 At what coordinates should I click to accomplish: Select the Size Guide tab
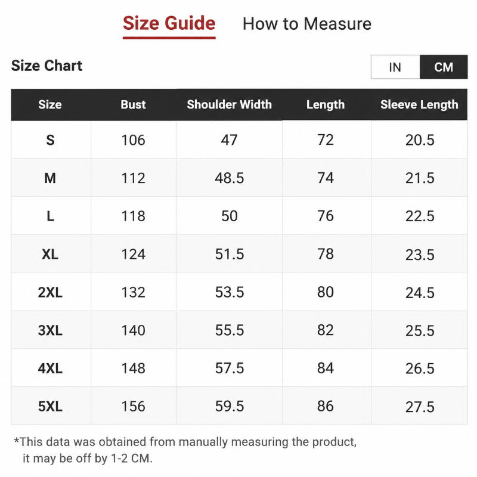[169, 23]
